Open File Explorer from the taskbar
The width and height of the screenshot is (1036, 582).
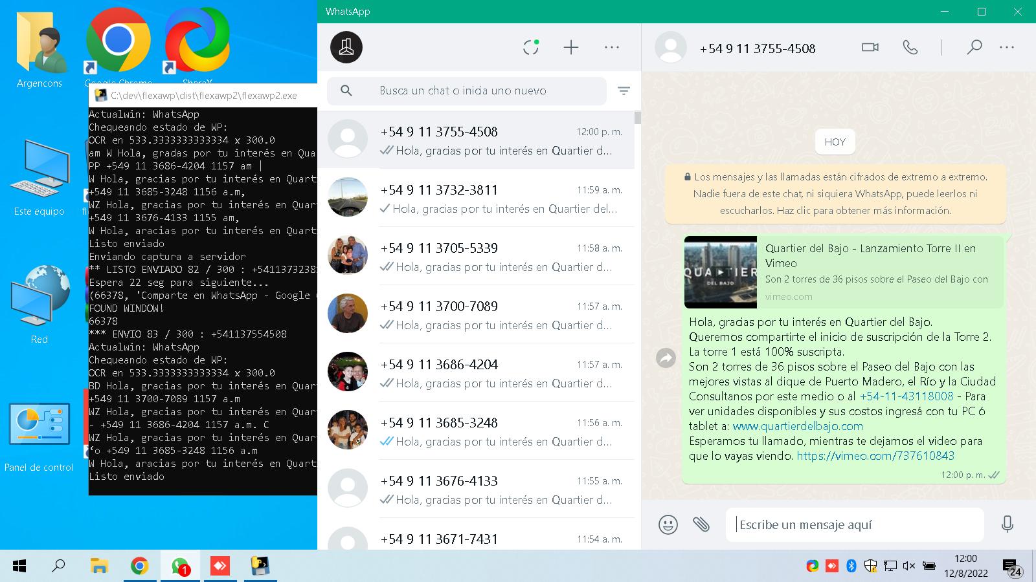click(99, 566)
